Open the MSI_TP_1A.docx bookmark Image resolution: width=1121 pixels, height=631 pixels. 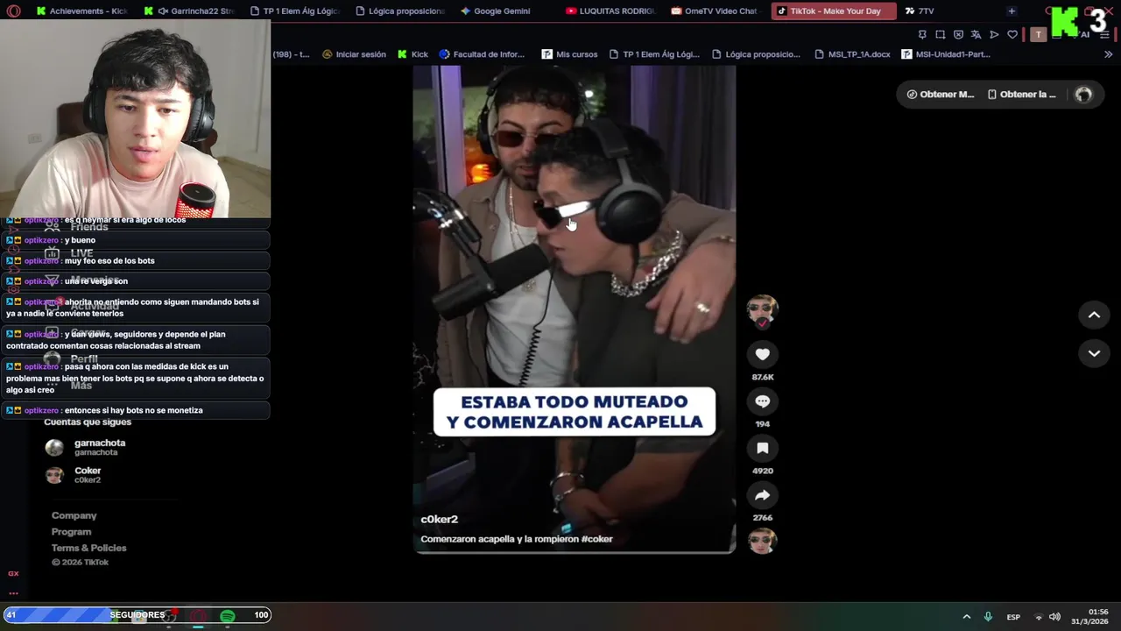click(850, 54)
